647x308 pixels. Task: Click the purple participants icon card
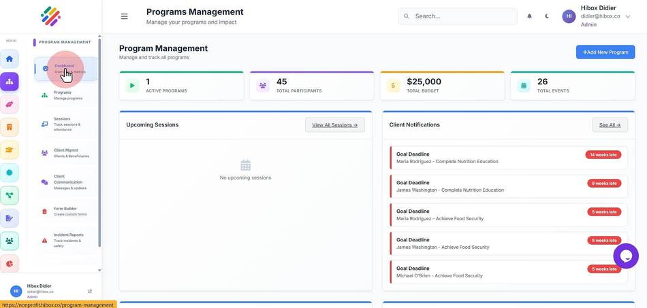(x=262, y=86)
